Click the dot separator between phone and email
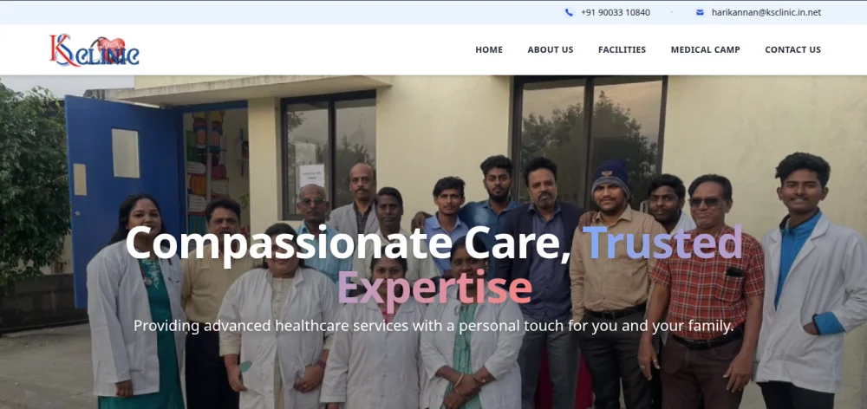 pyautogui.click(x=672, y=12)
